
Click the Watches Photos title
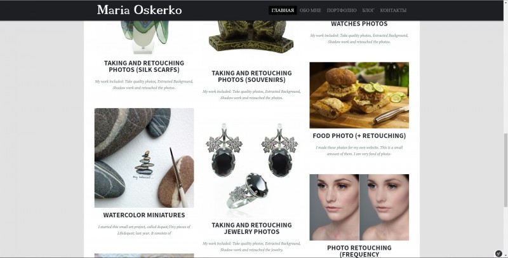point(359,24)
